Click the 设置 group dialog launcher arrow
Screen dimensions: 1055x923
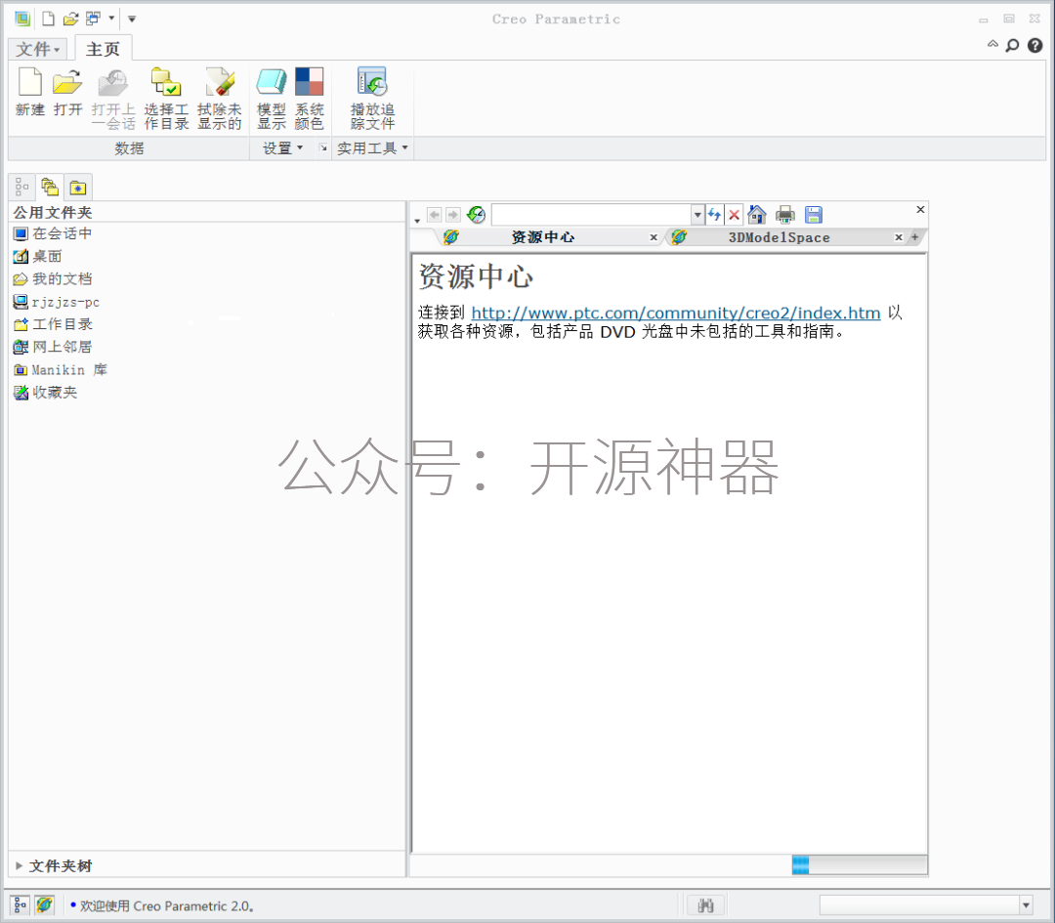tap(323, 148)
